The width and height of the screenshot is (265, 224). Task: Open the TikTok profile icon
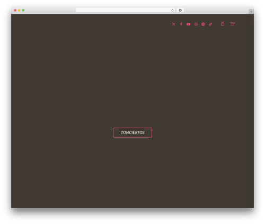coord(210,24)
